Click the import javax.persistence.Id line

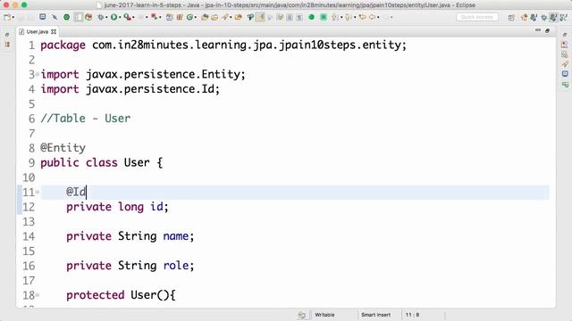130,89
